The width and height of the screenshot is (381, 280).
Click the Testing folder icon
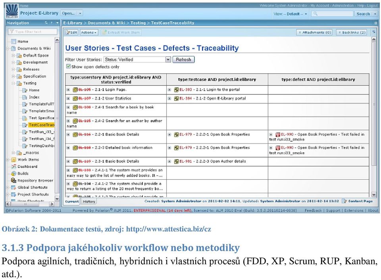point(19,83)
